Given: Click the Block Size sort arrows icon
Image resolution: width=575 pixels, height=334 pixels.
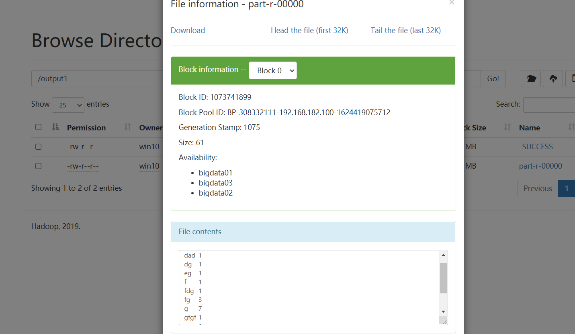Looking at the screenshot, I should [507, 127].
